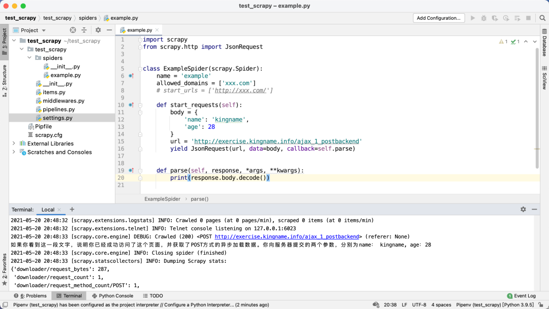Click the Run button in top toolbar
The width and height of the screenshot is (549, 309).
click(x=473, y=18)
